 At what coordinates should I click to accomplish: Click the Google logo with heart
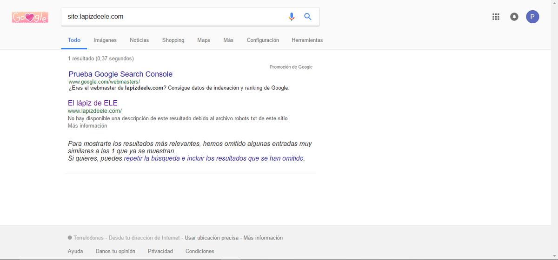tap(30, 18)
